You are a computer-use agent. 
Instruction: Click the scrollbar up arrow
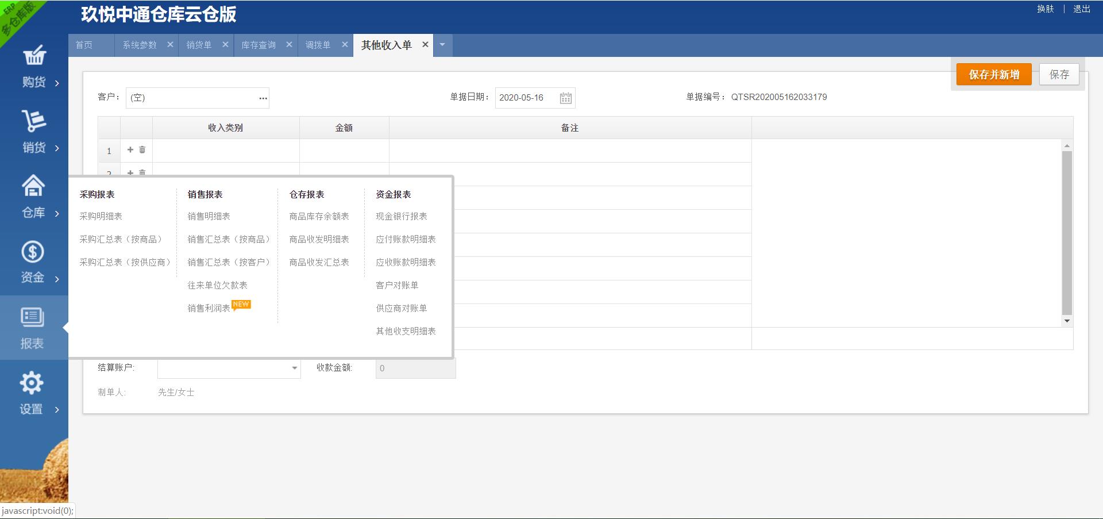[x=1067, y=146]
